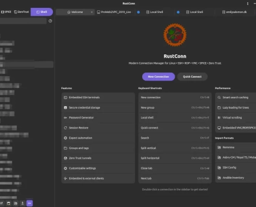This screenshot has width=256, height=207.
Task: Click the Smart search caching text
Action: coord(235,97)
